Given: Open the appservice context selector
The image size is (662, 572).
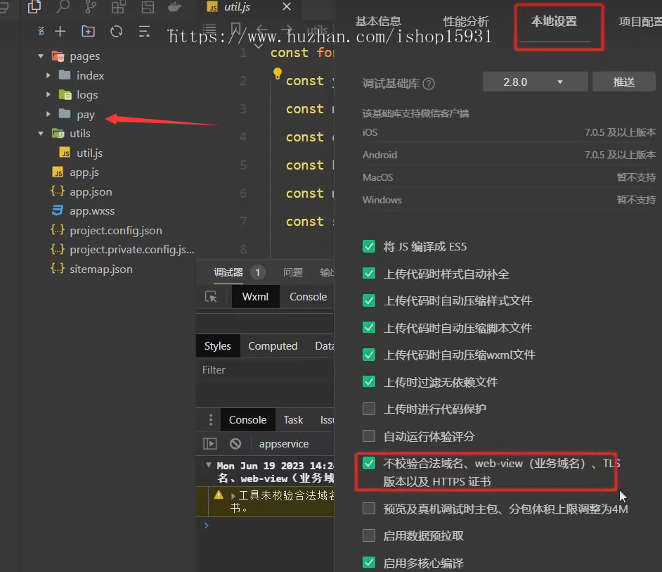Looking at the screenshot, I should point(284,443).
